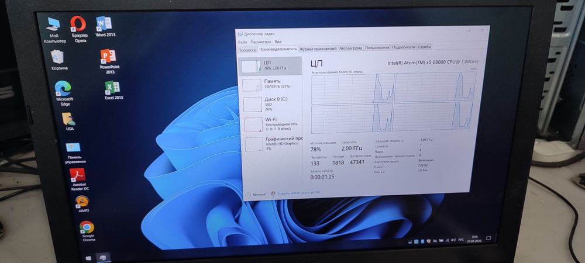585x263 pixels.
Task: Launch Excel 2013 desktop shortcut
Action: click(x=113, y=91)
